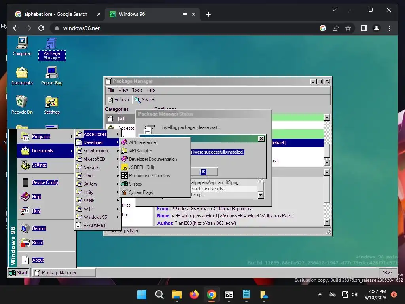Open the Documents desktop folder icon
This screenshot has width=405, height=304.
tap(22, 76)
